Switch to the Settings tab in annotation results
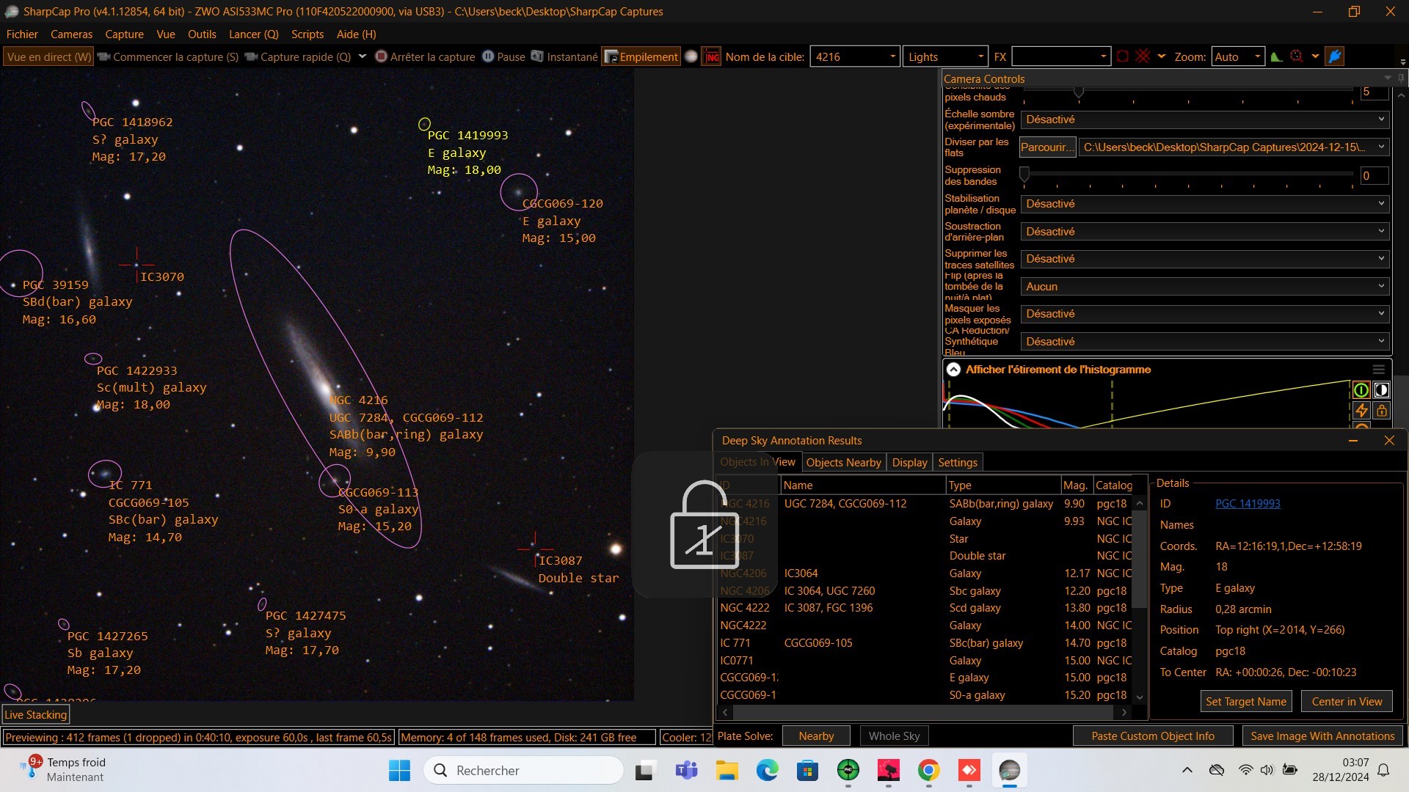 coord(958,463)
